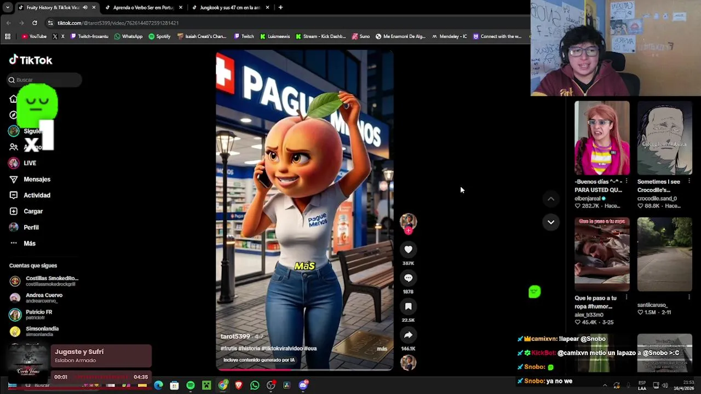Image resolution: width=701 pixels, height=394 pixels.
Task: Open the X bookmark
Action: coord(59,37)
